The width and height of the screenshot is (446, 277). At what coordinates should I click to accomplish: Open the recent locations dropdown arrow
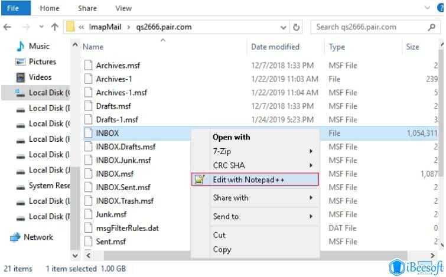41,27
